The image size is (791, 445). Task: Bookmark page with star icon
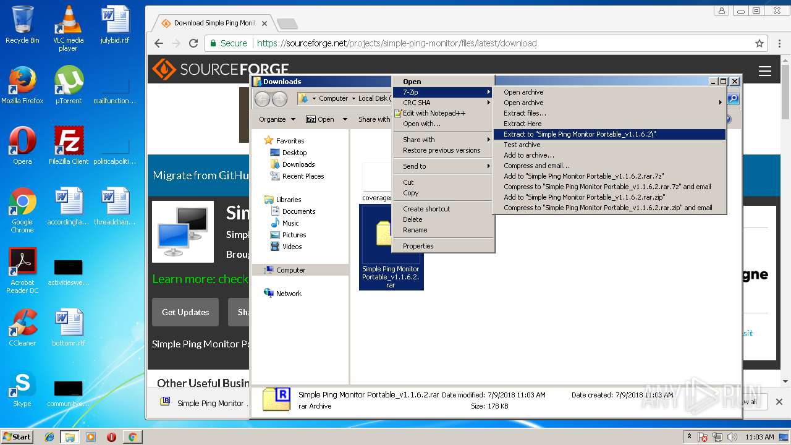tap(759, 43)
